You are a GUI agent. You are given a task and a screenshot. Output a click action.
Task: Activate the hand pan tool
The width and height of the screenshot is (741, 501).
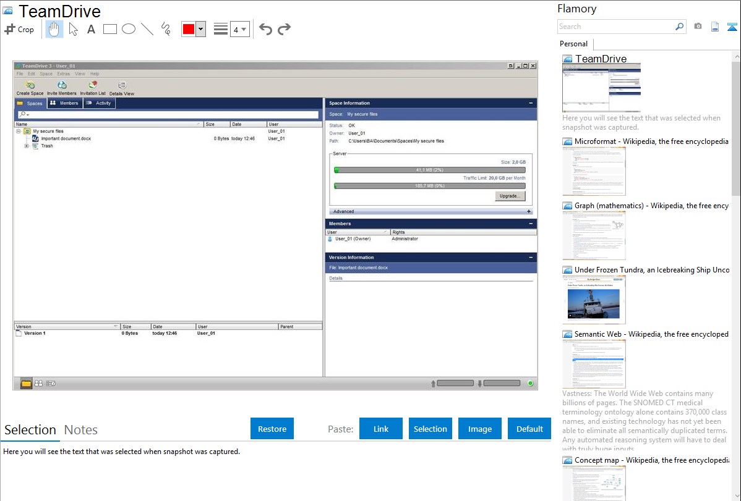click(x=54, y=29)
